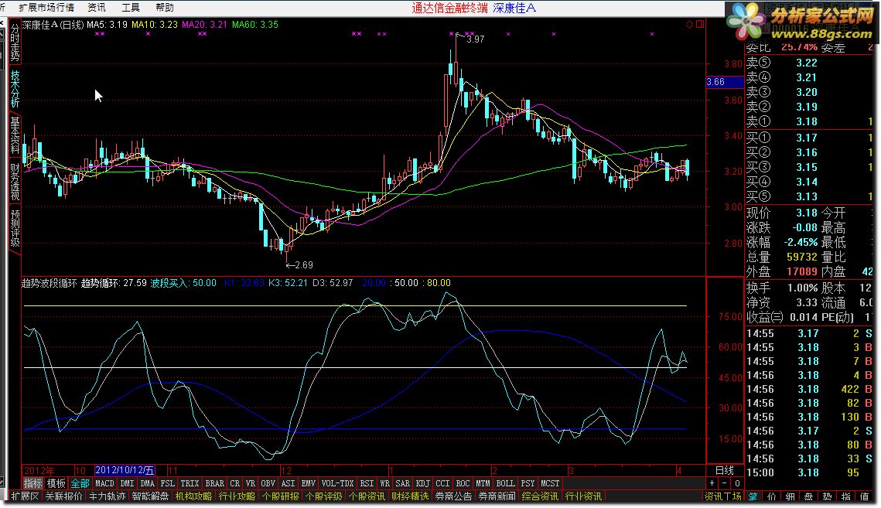Switch the indicator to DMA

(147, 483)
